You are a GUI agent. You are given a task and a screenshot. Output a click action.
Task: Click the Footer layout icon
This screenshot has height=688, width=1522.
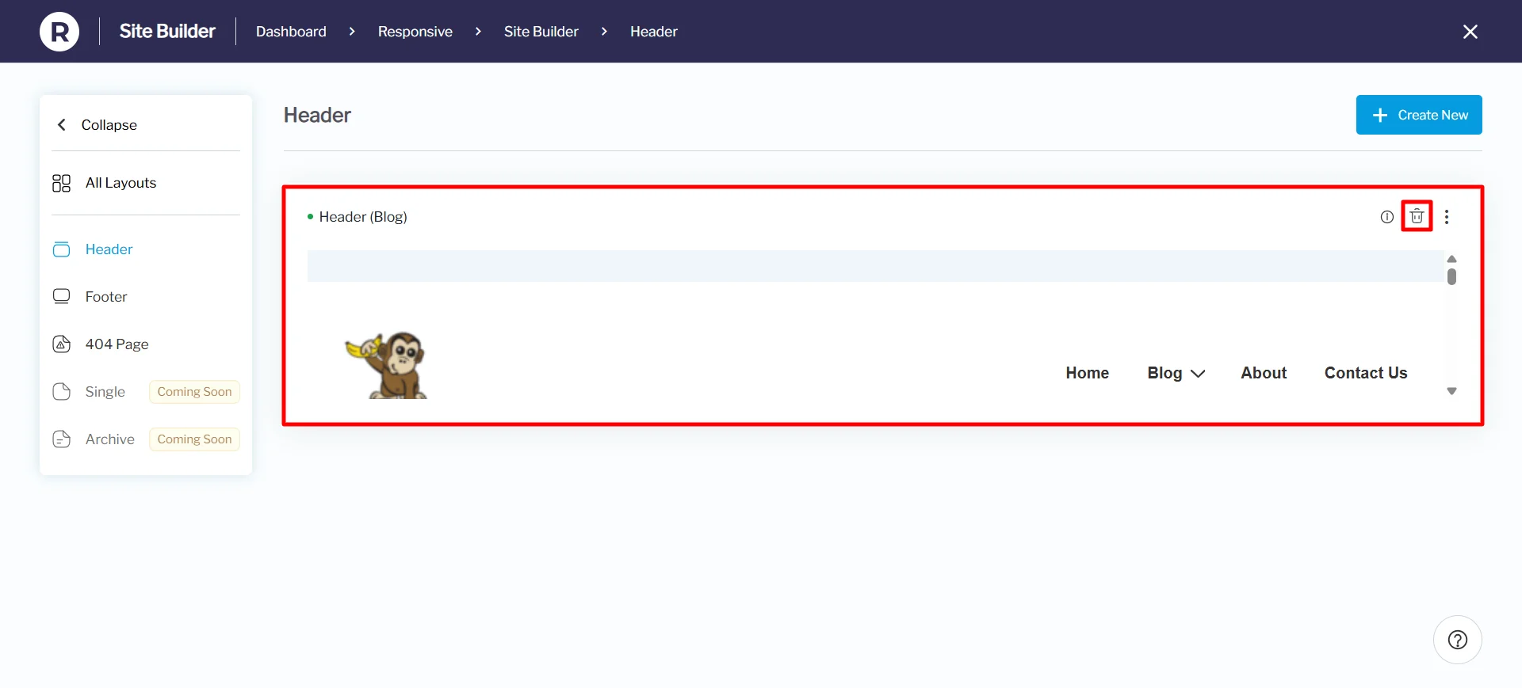click(x=61, y=297)
